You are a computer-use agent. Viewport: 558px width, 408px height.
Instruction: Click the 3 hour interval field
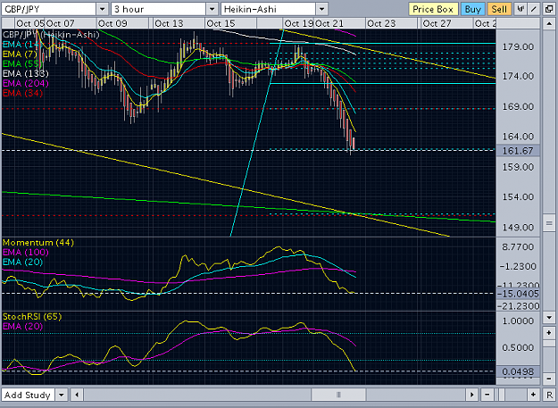pyautogui.click(x=159, y=9)
